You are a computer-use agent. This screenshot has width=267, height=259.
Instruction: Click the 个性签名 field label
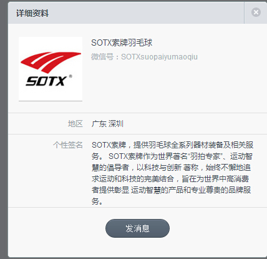click(x=68, y=145)
